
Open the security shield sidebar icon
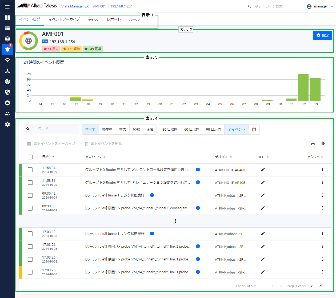(7, 92)
